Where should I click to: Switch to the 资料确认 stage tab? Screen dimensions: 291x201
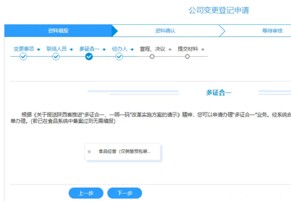pos(165,31)
